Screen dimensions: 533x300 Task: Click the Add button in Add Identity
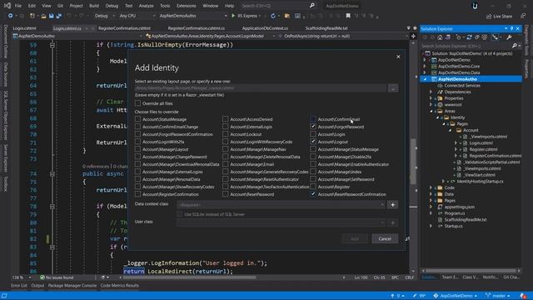point(355,238)
